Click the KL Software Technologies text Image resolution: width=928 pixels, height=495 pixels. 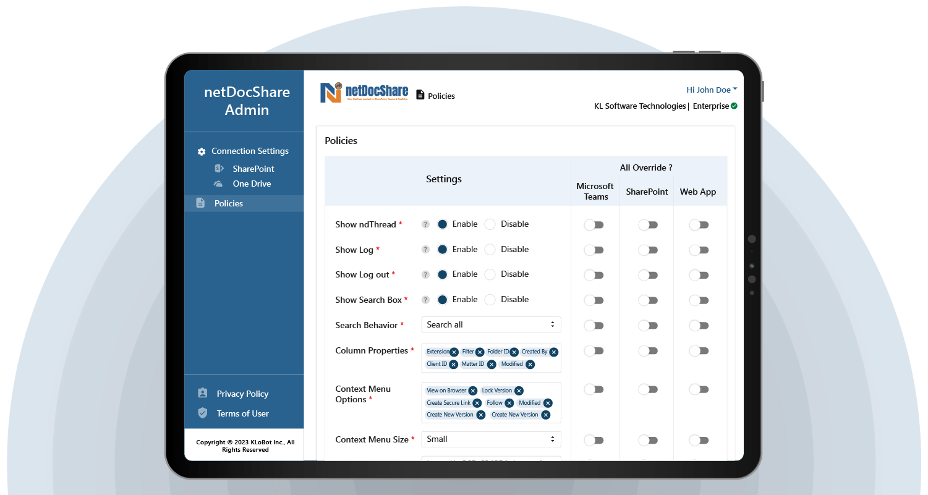tap(640, 106)
